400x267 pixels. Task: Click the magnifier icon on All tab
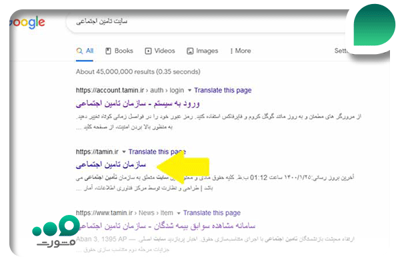tap(79, 51)
